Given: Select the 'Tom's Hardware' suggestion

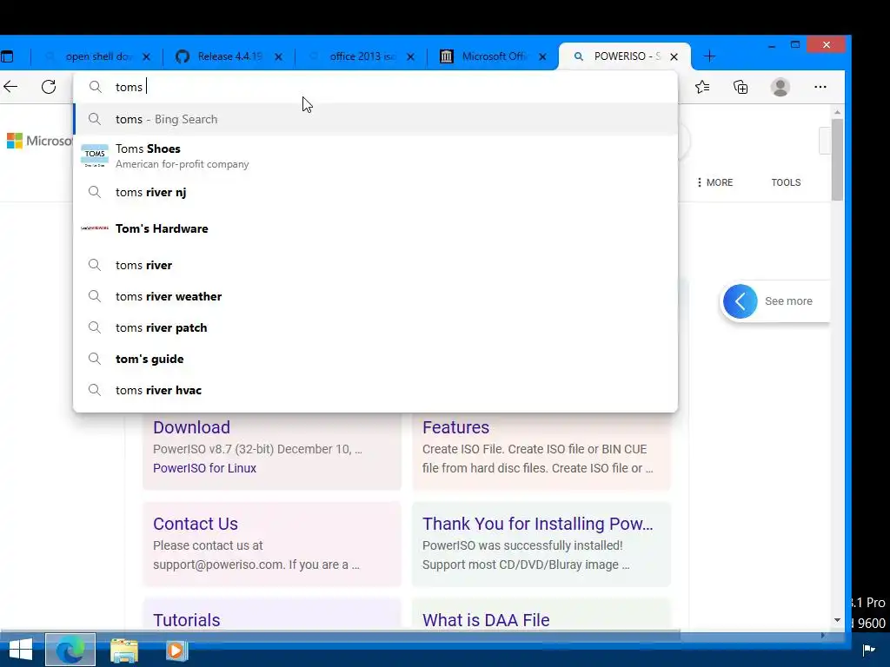Looking at the screenshot, I should (x=375, y=228).
